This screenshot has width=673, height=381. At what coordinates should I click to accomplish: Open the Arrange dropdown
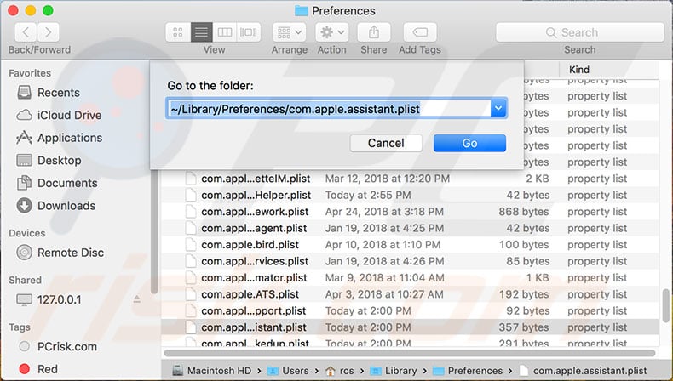290,32
